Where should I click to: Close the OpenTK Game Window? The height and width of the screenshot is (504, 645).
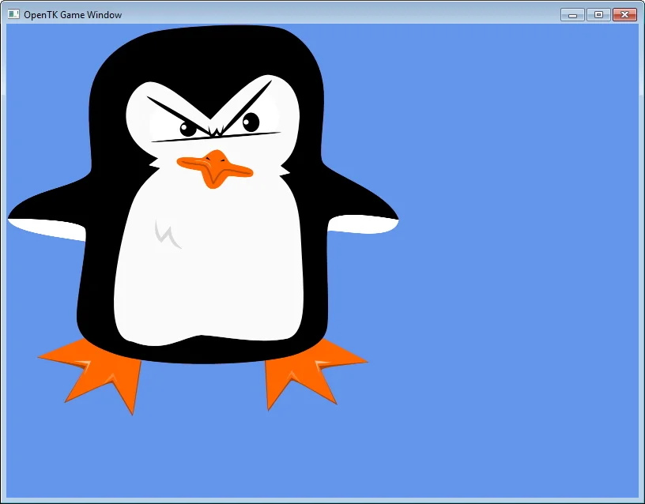624,15
